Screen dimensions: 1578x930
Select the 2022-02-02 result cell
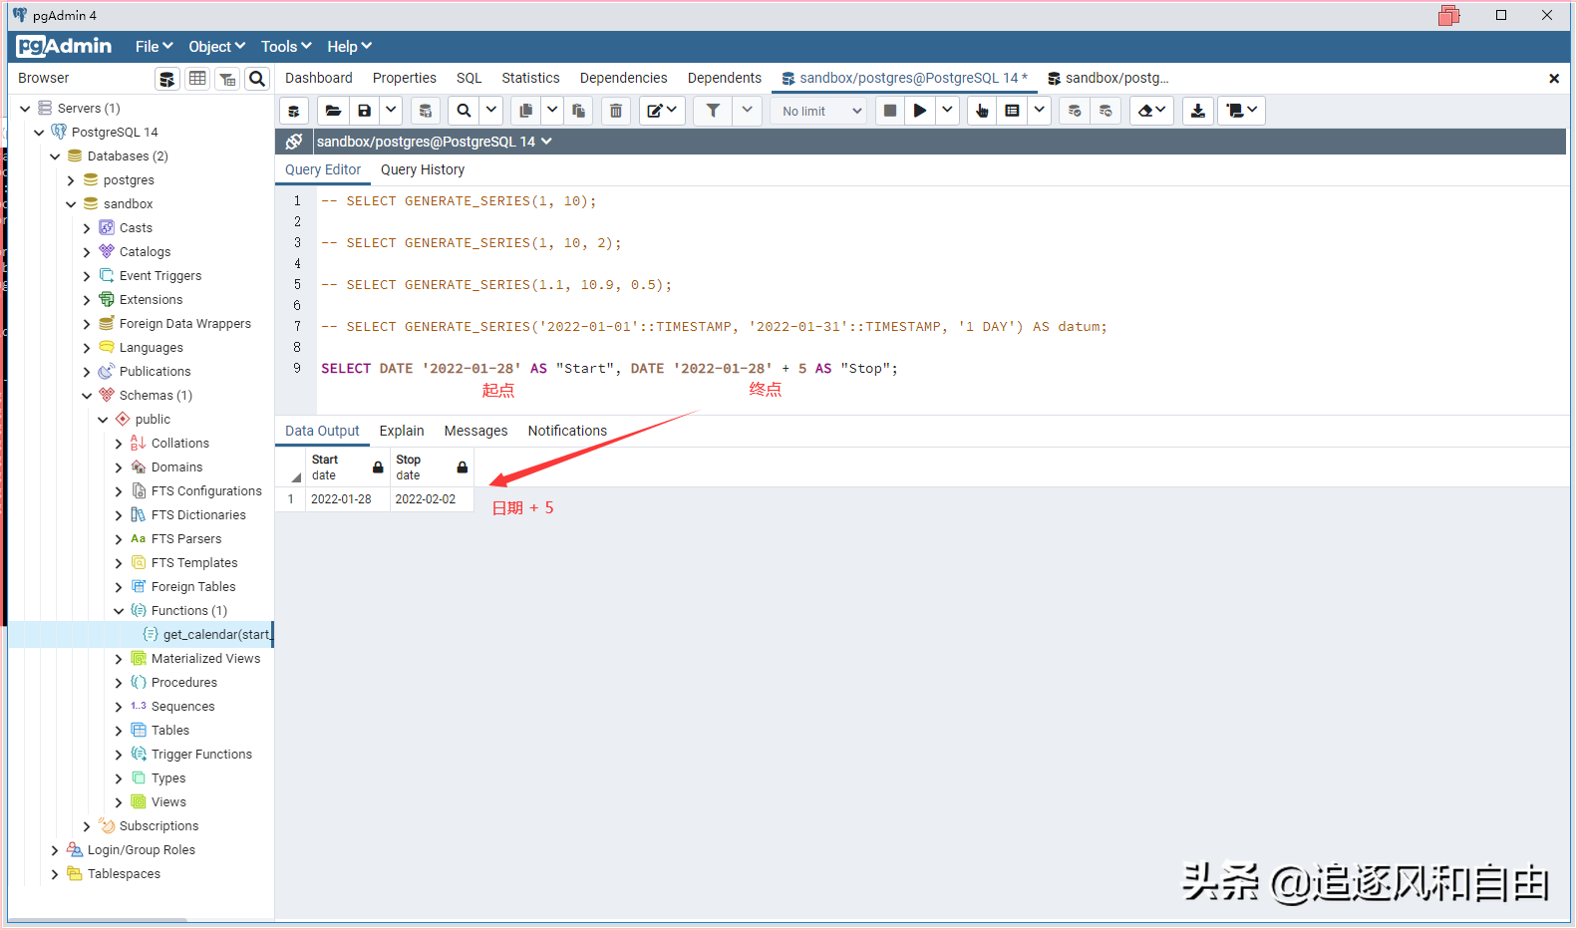(x=432, y=499)
